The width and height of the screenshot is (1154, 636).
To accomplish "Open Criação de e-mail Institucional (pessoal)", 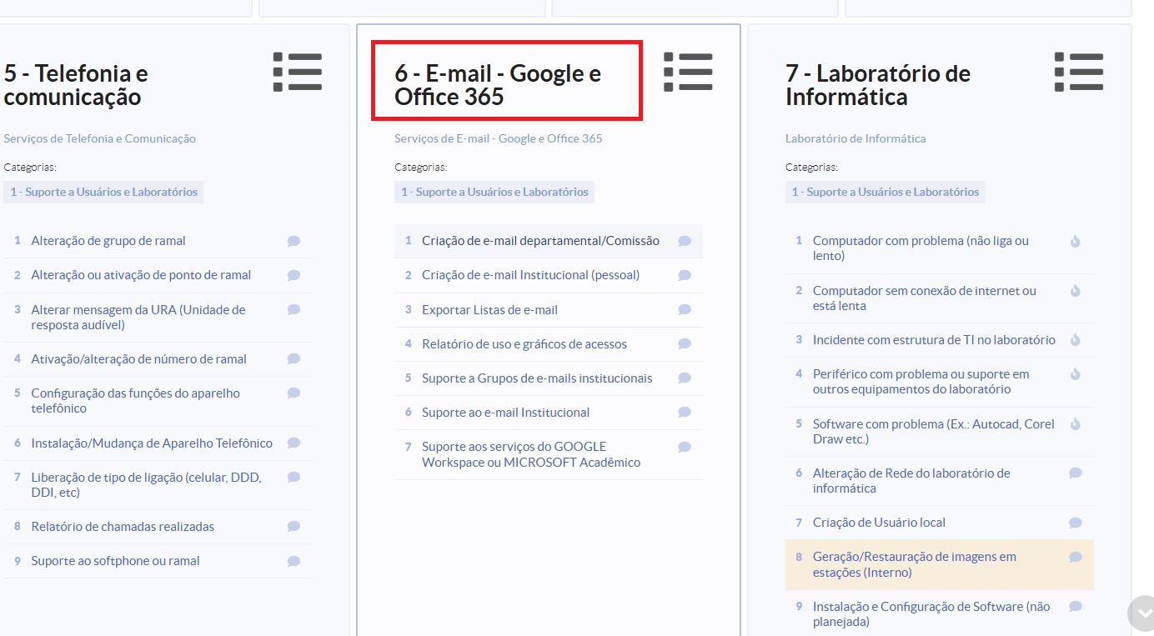I will [530, 275].
